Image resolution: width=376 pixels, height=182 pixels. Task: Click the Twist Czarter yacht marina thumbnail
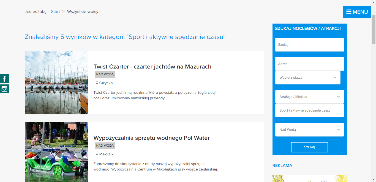(x=56, y=82)
